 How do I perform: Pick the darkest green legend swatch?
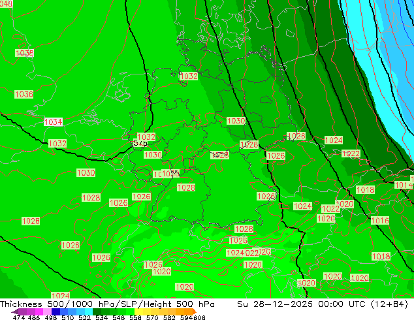coord(97,312)
